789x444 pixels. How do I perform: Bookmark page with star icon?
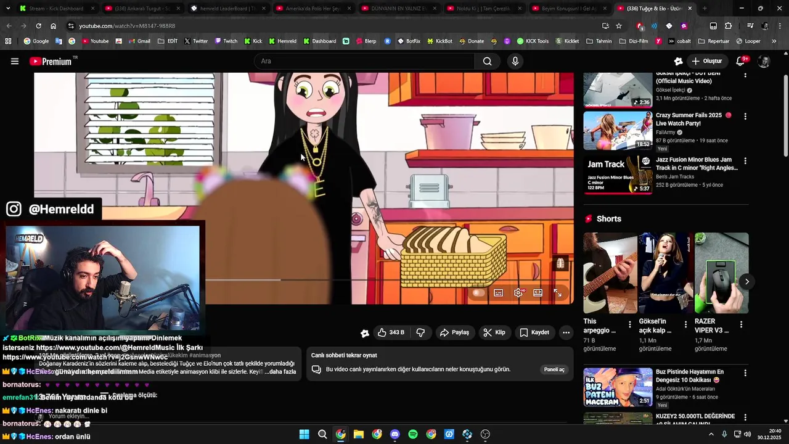619,26
